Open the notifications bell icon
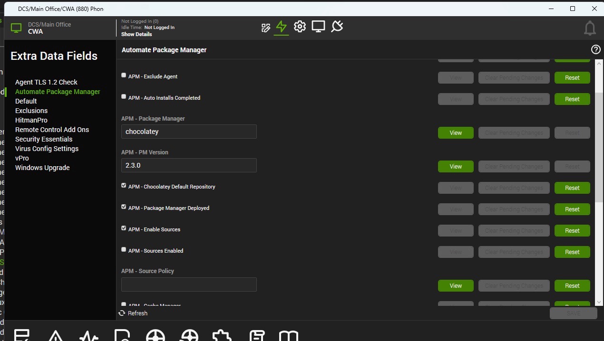604x341 pixels. [x=590, y=28]
